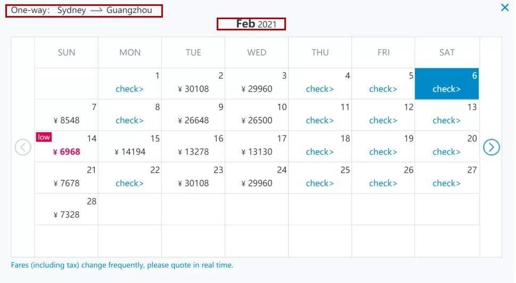Viewport: 516px width, 283px height.
Task: Check fare for February 4
Action: tap(320, 89)
